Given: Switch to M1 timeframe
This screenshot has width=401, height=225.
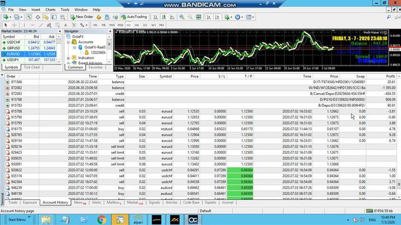Looking at the screenshot, I should tap(95, 25).
